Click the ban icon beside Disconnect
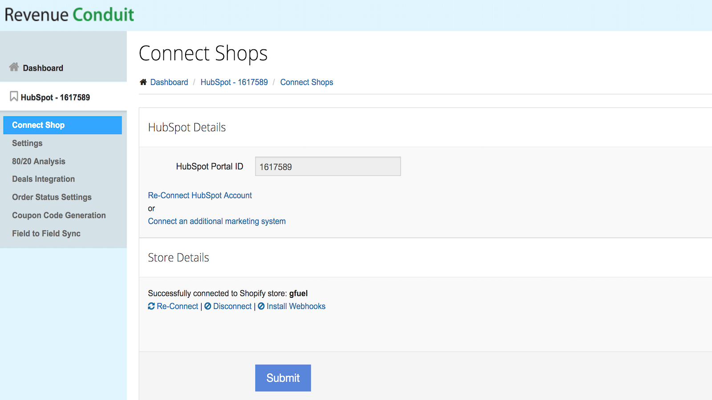712x400 pixels. click(x=208, y=306)
